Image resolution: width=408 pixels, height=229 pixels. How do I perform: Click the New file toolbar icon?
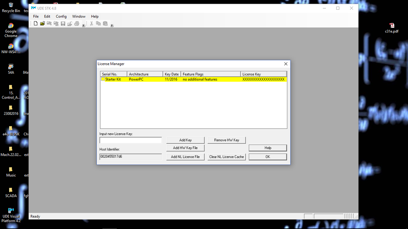click(36, 24)
